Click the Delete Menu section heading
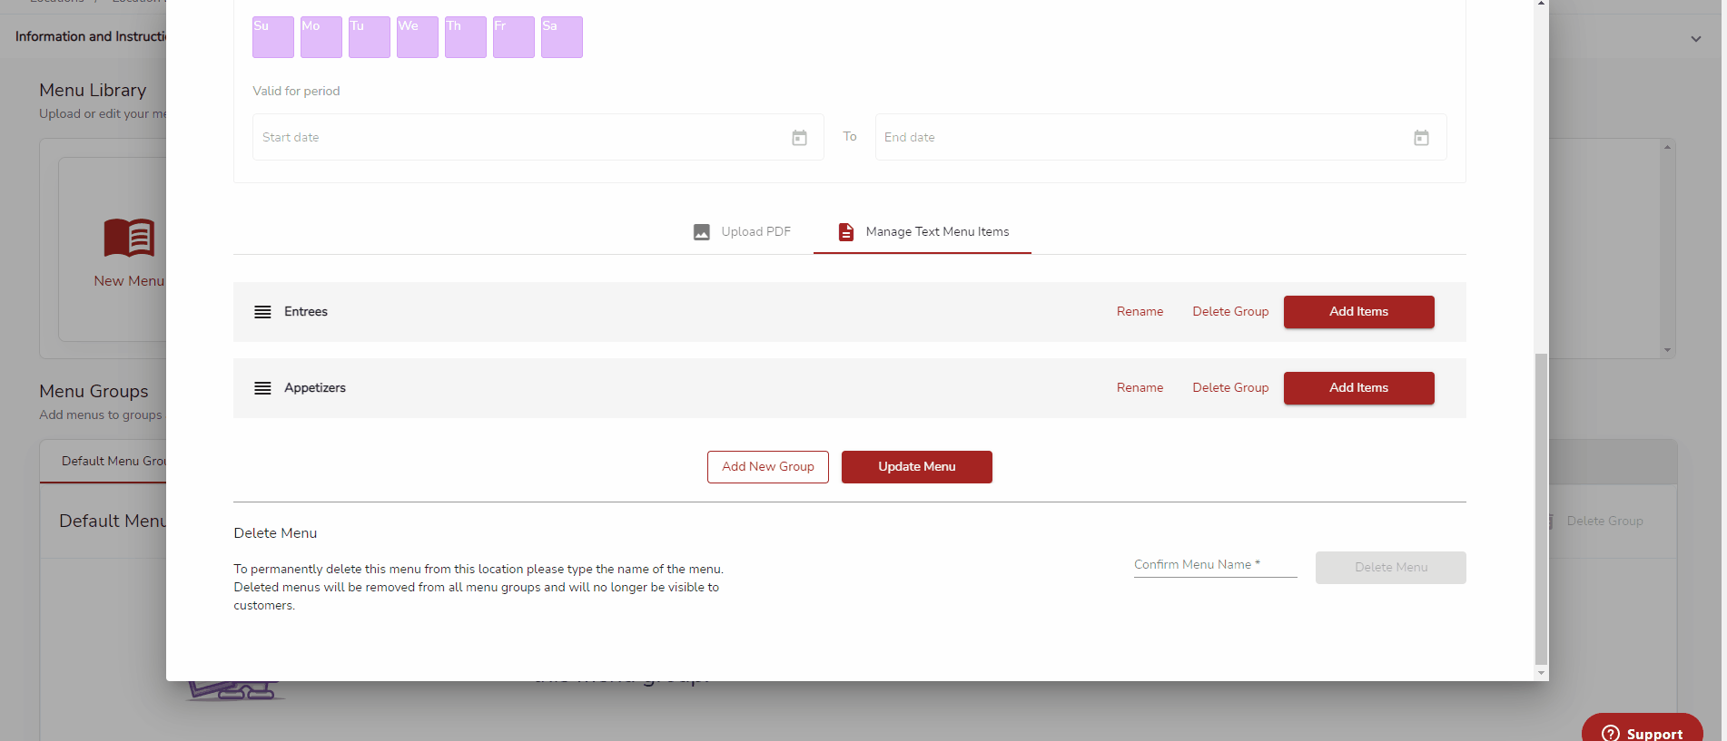Viewport: 1727px width, 741px height. [275, 533]
